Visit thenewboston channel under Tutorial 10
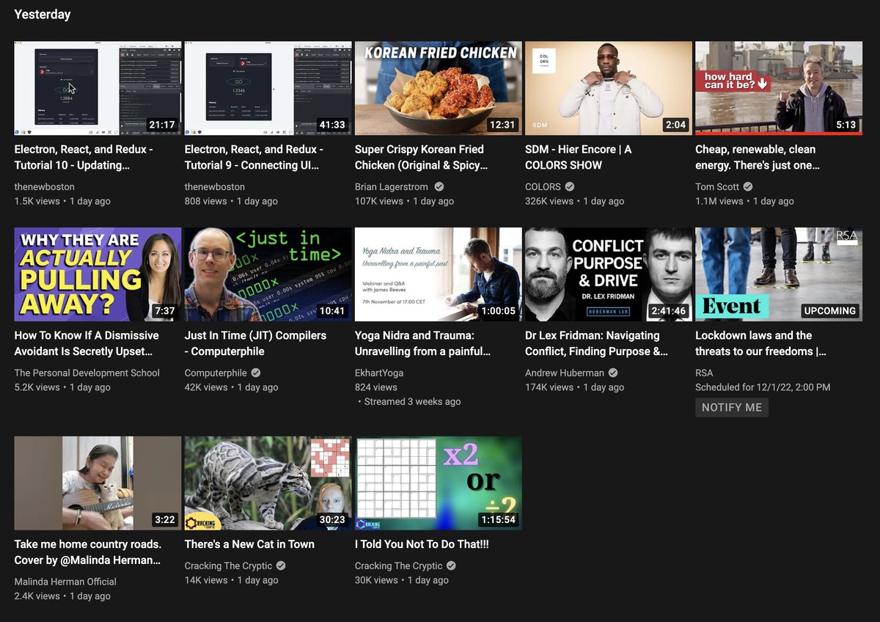 point(45,186)
